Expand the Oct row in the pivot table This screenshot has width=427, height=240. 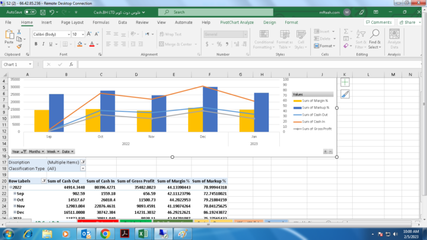[15, 200]
